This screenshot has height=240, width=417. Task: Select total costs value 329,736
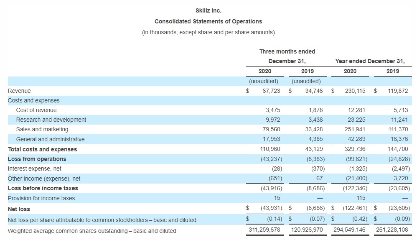point(355,149)
